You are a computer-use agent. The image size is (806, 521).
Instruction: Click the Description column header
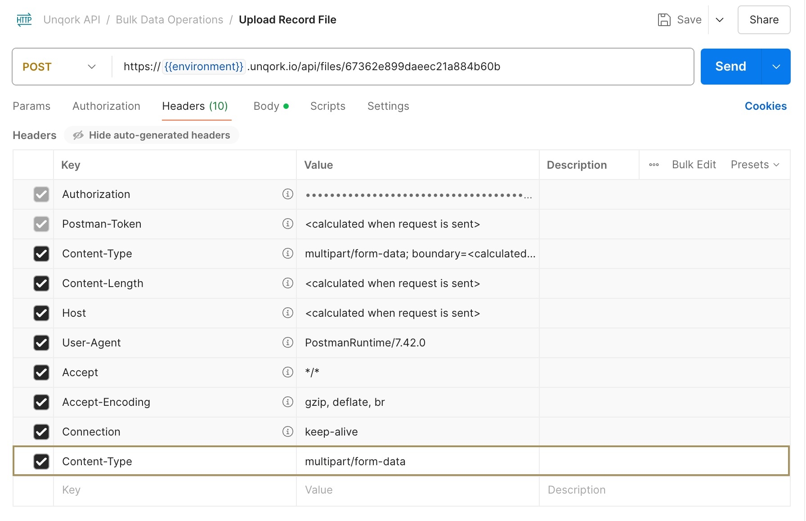tap(577, 165)
